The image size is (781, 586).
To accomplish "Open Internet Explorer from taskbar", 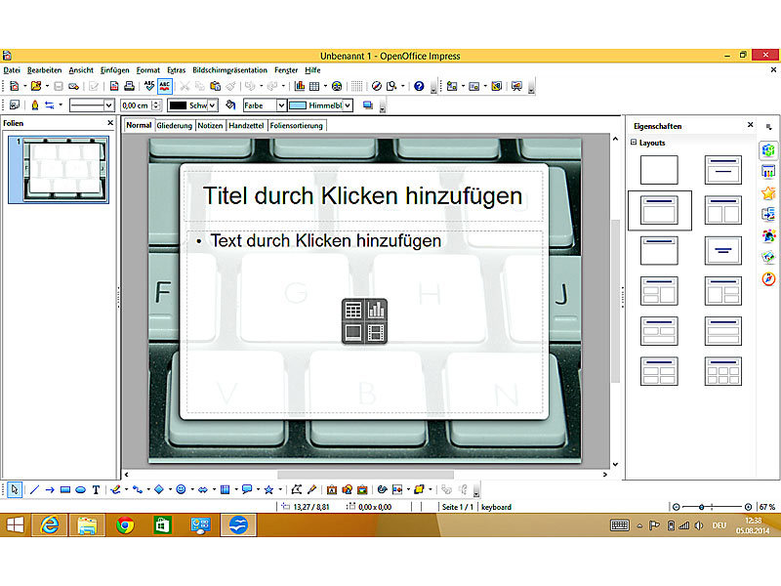I will point(50,525).
